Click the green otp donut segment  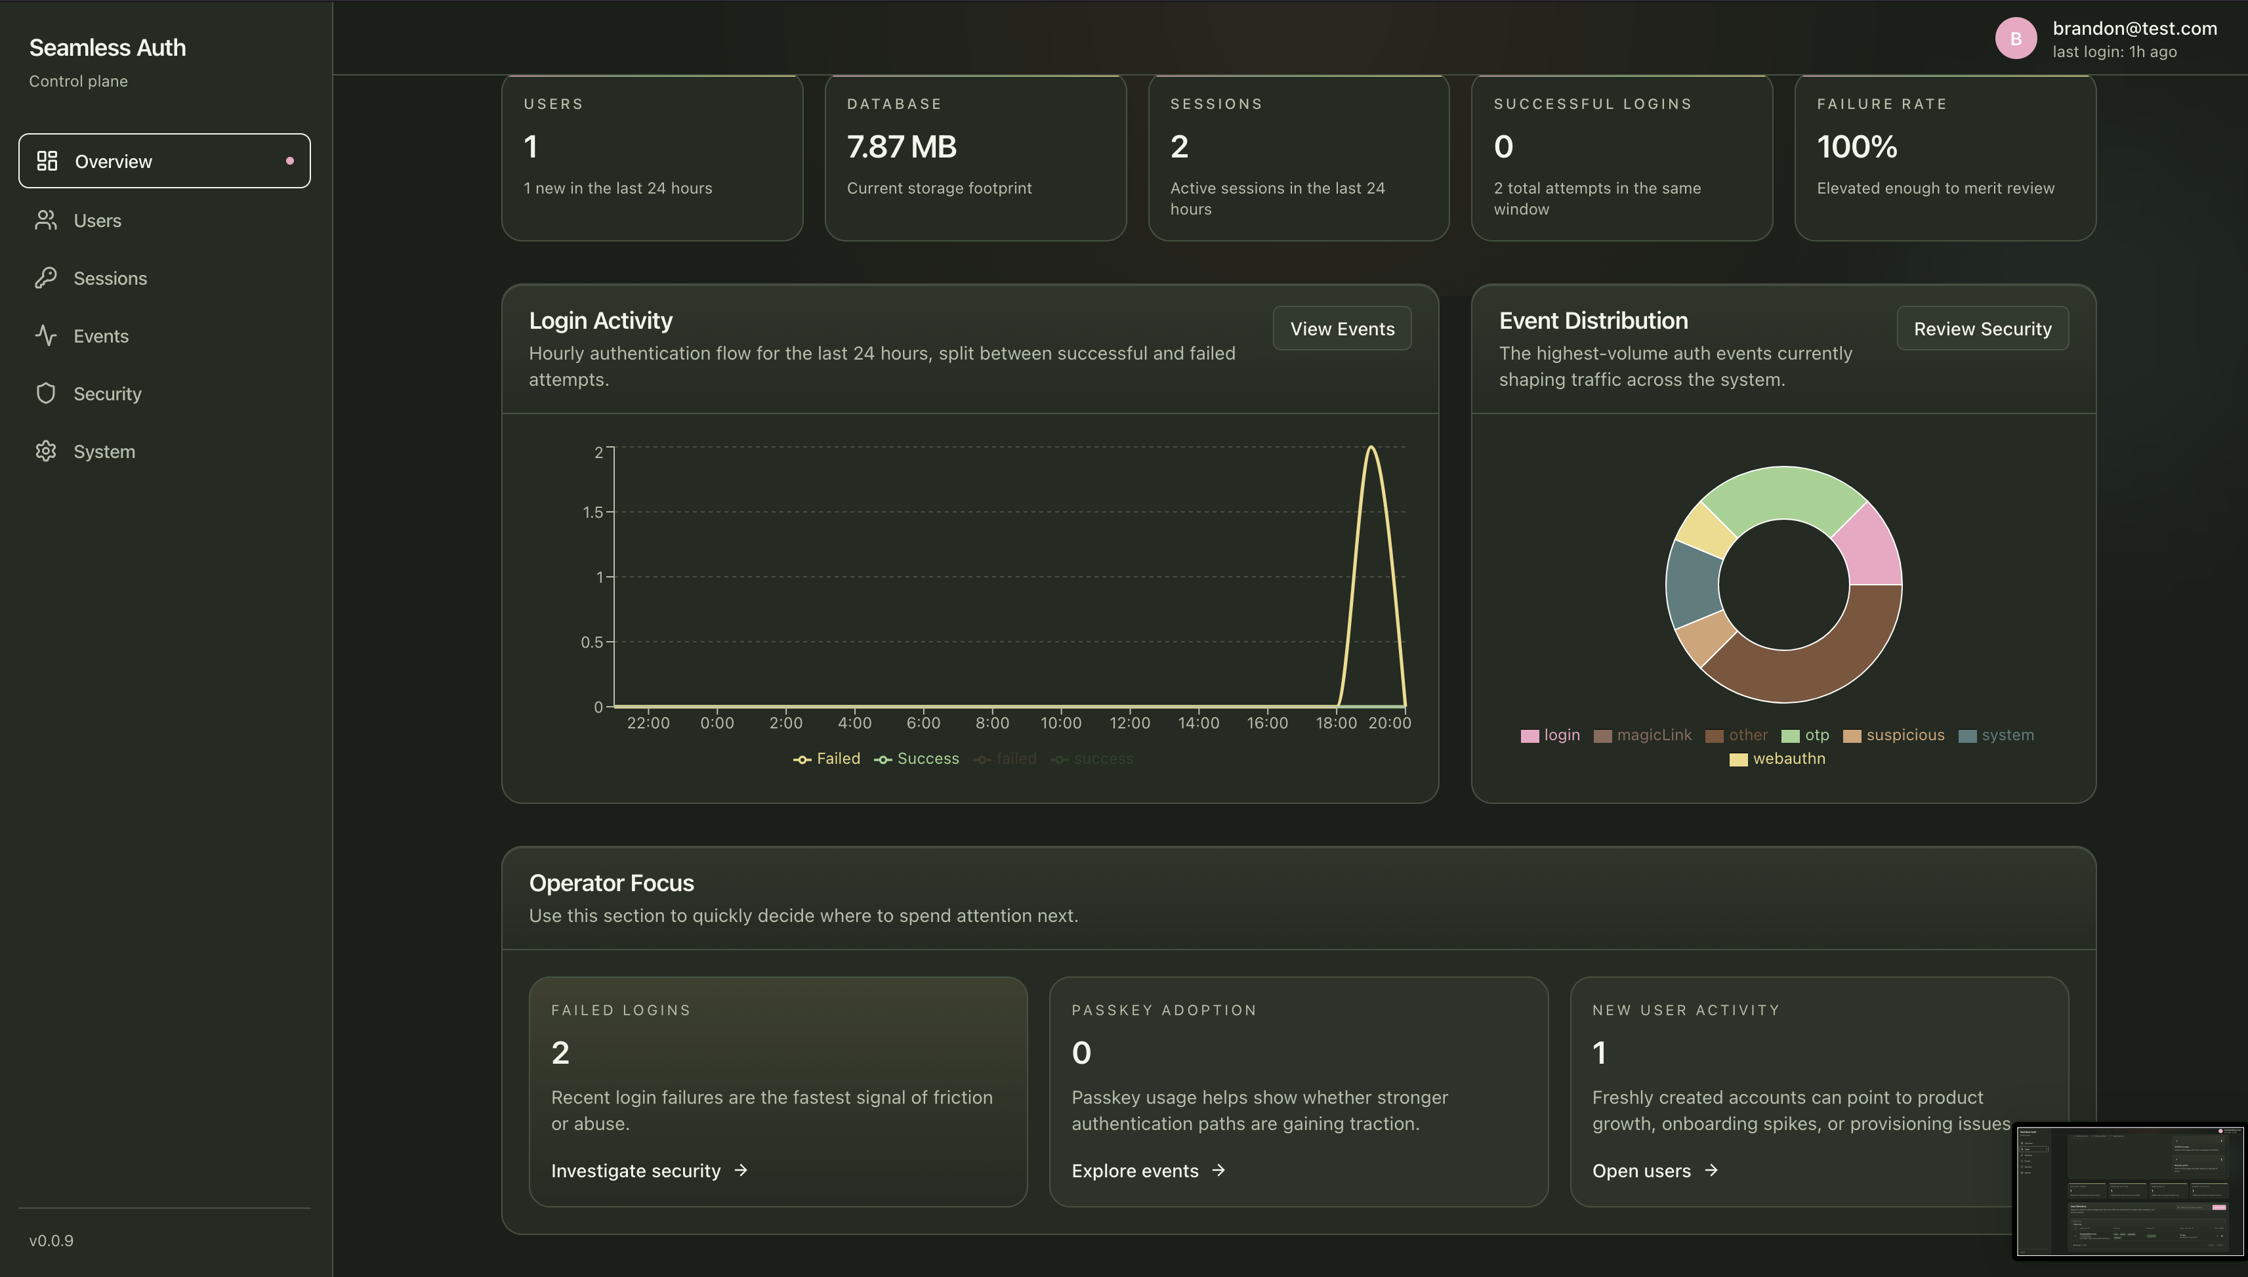(x=1783, y=493)
